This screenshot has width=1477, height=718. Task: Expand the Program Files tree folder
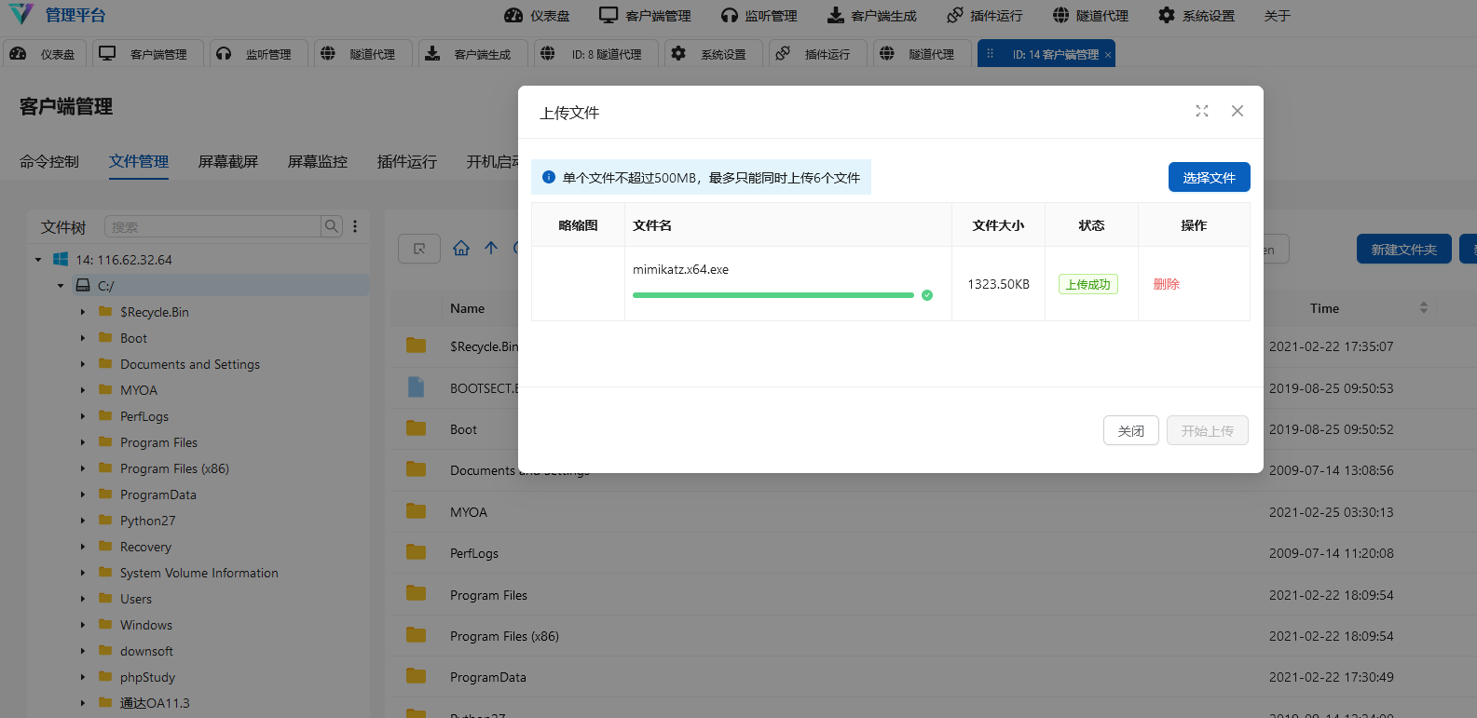[x=83, y=442]
